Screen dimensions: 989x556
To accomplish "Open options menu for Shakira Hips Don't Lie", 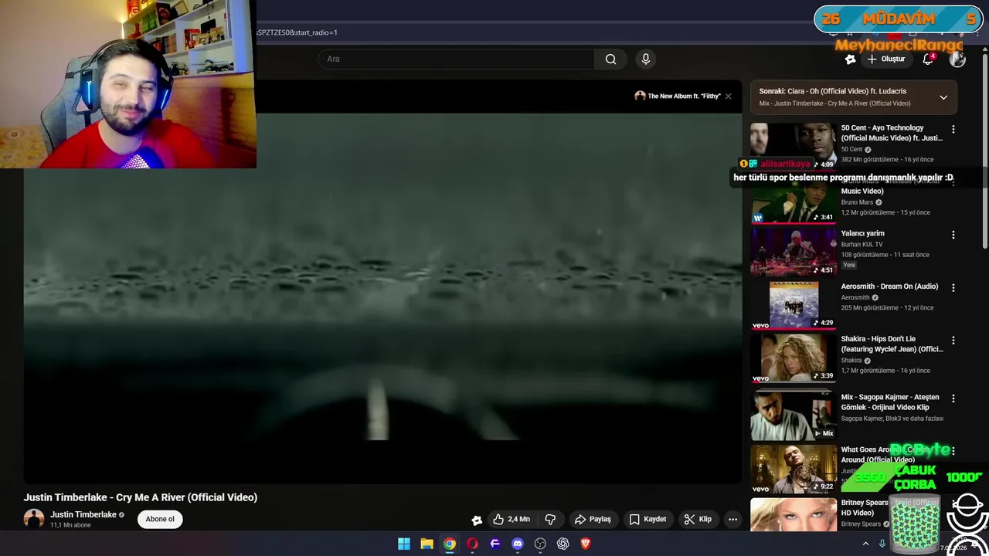I will coord(953,341).
